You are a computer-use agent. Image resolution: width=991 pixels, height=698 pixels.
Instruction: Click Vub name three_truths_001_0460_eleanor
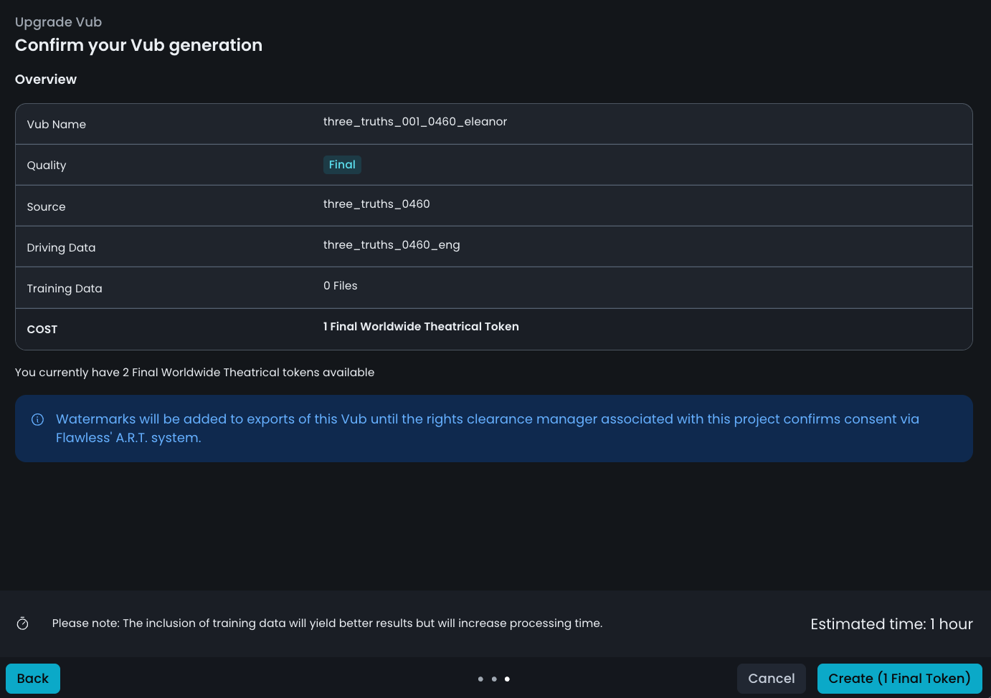click(x=415, y=122)
